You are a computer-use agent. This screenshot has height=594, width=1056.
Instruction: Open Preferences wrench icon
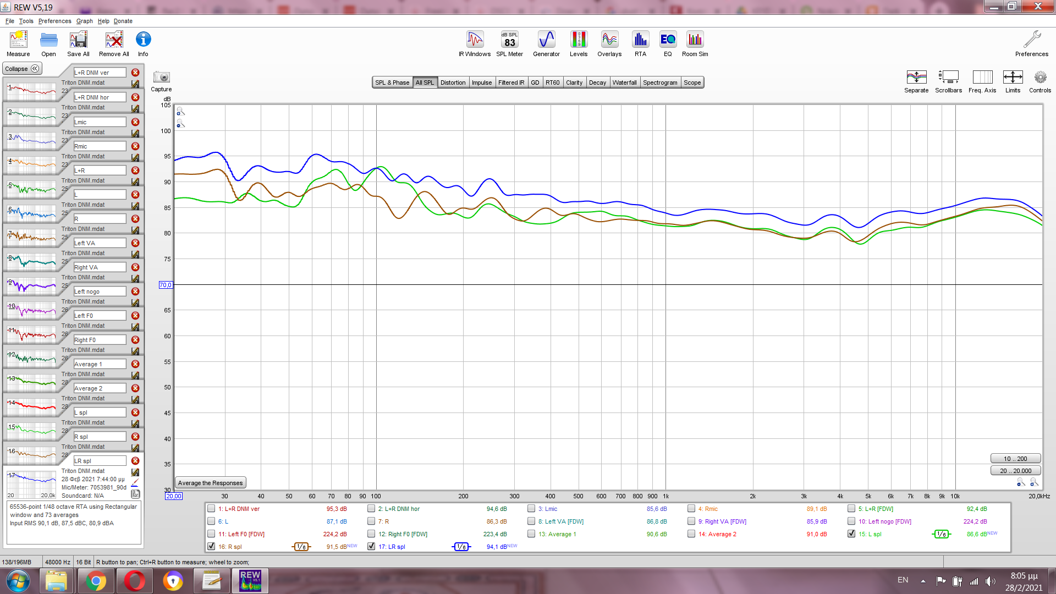coord(1032,43)
